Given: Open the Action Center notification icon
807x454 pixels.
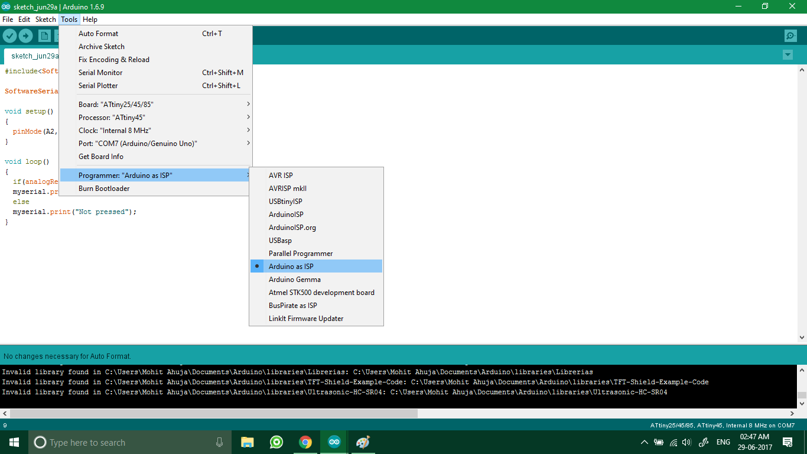Looking at the screenshot, I should [788, 442].
